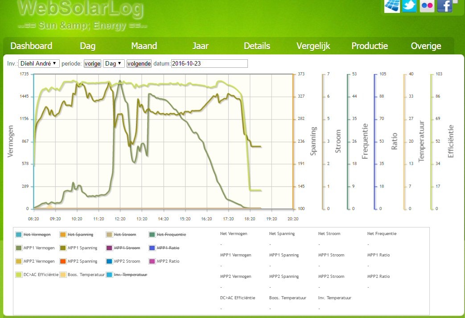Click the Stroom axis label

tap(338, 141)
